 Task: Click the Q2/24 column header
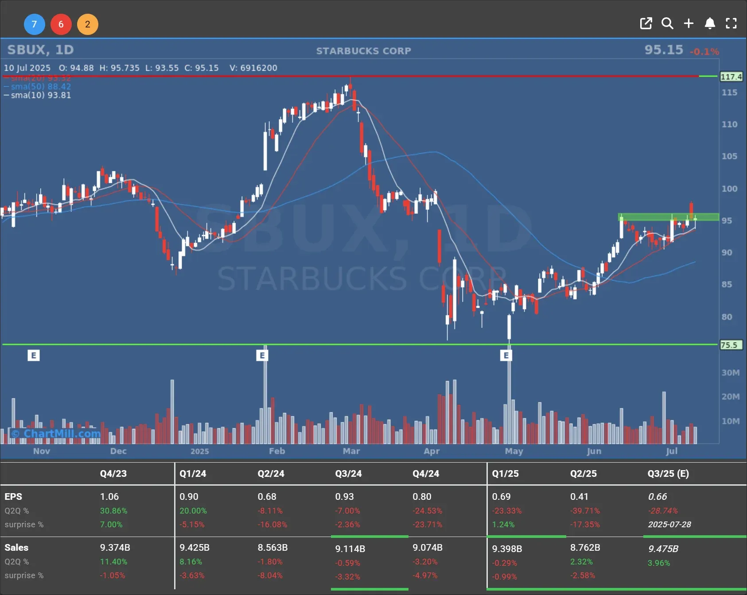[271, 473]
